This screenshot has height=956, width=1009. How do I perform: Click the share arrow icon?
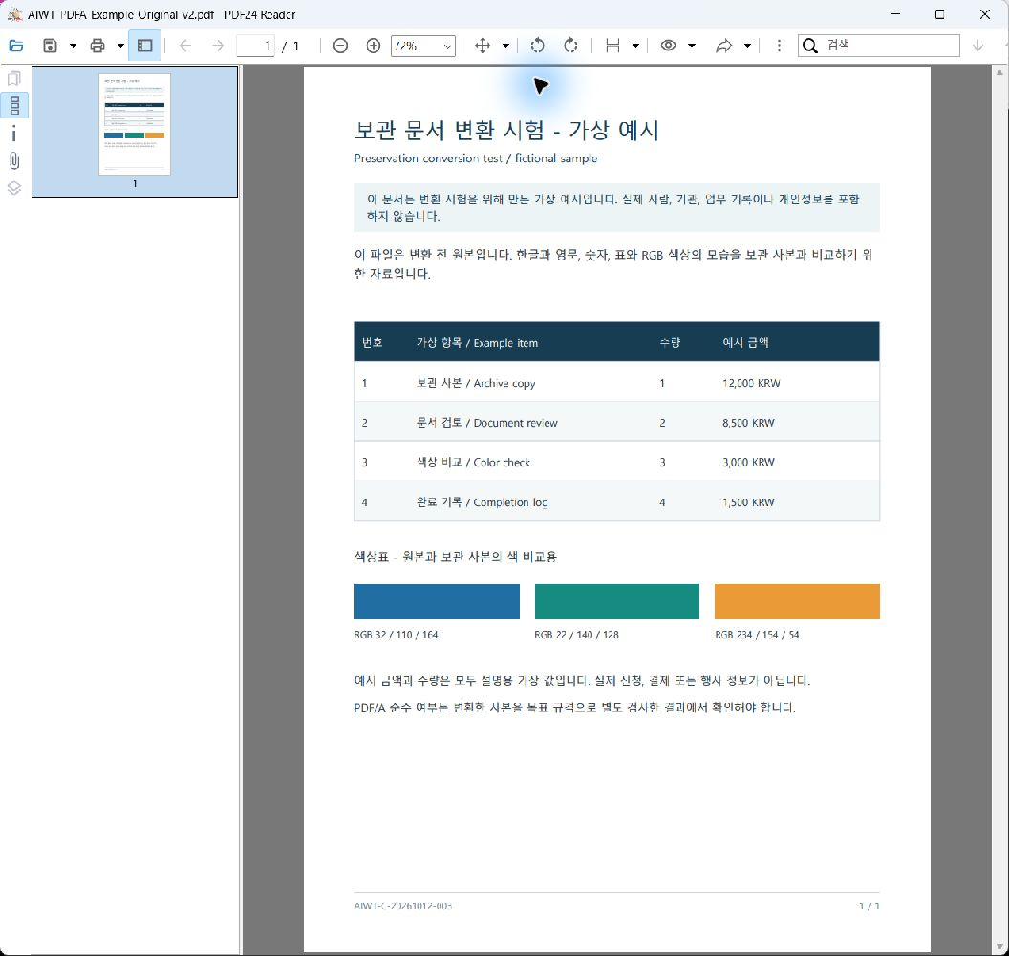724,46
